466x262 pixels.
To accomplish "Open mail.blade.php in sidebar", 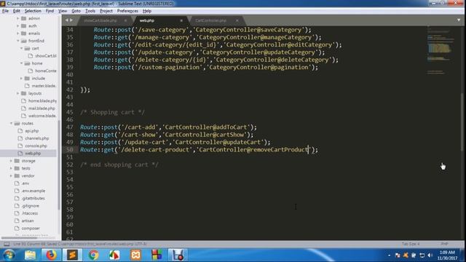I will 42,108.
